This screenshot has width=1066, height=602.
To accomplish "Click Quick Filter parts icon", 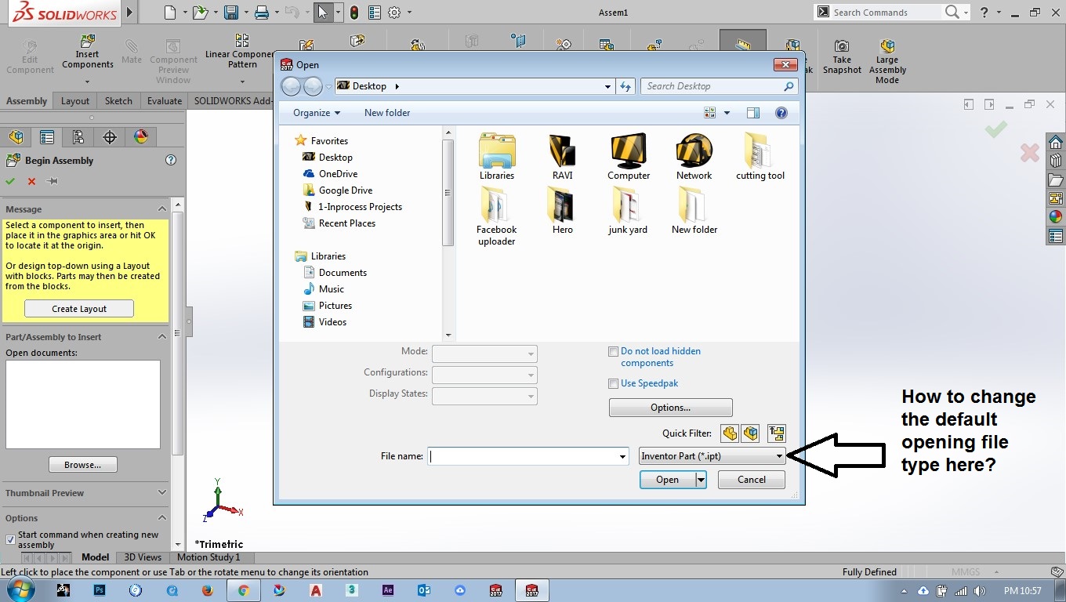I will click(730, 433).
